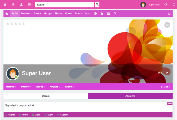
Task: Click the home icon in top pink bar
Action: 5,5
